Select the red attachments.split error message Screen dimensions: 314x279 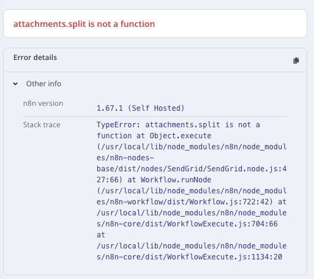point(84,24)
